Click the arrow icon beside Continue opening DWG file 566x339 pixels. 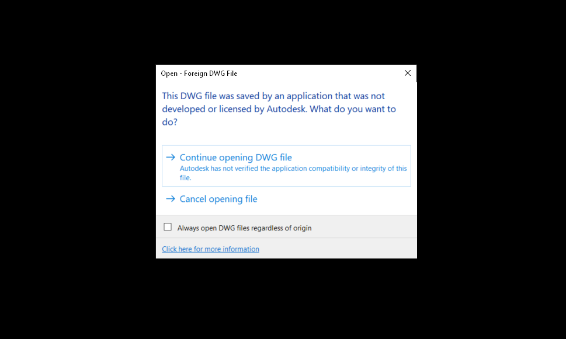[x=171, y=158]
